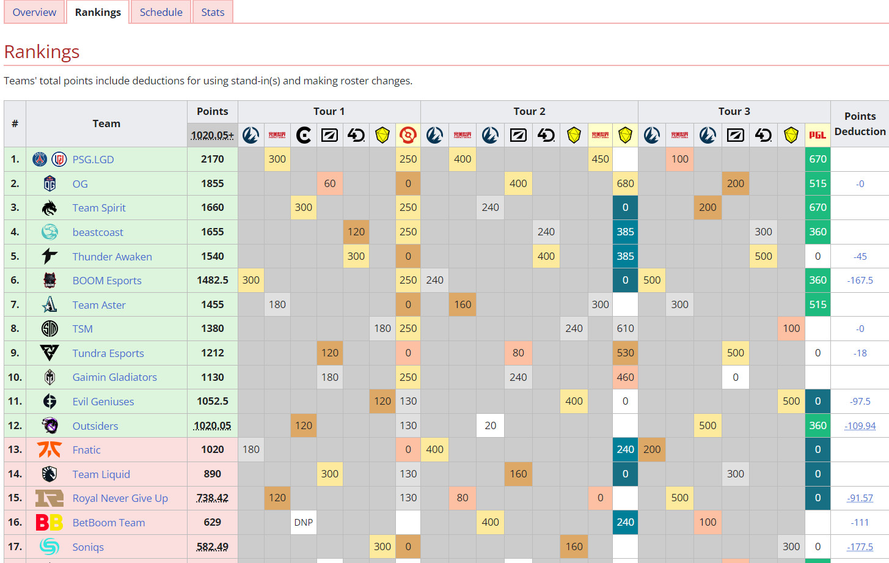Click the PSG club logo beside PSG.LGD
Viewport: 889px width, 563px height.
40,160
